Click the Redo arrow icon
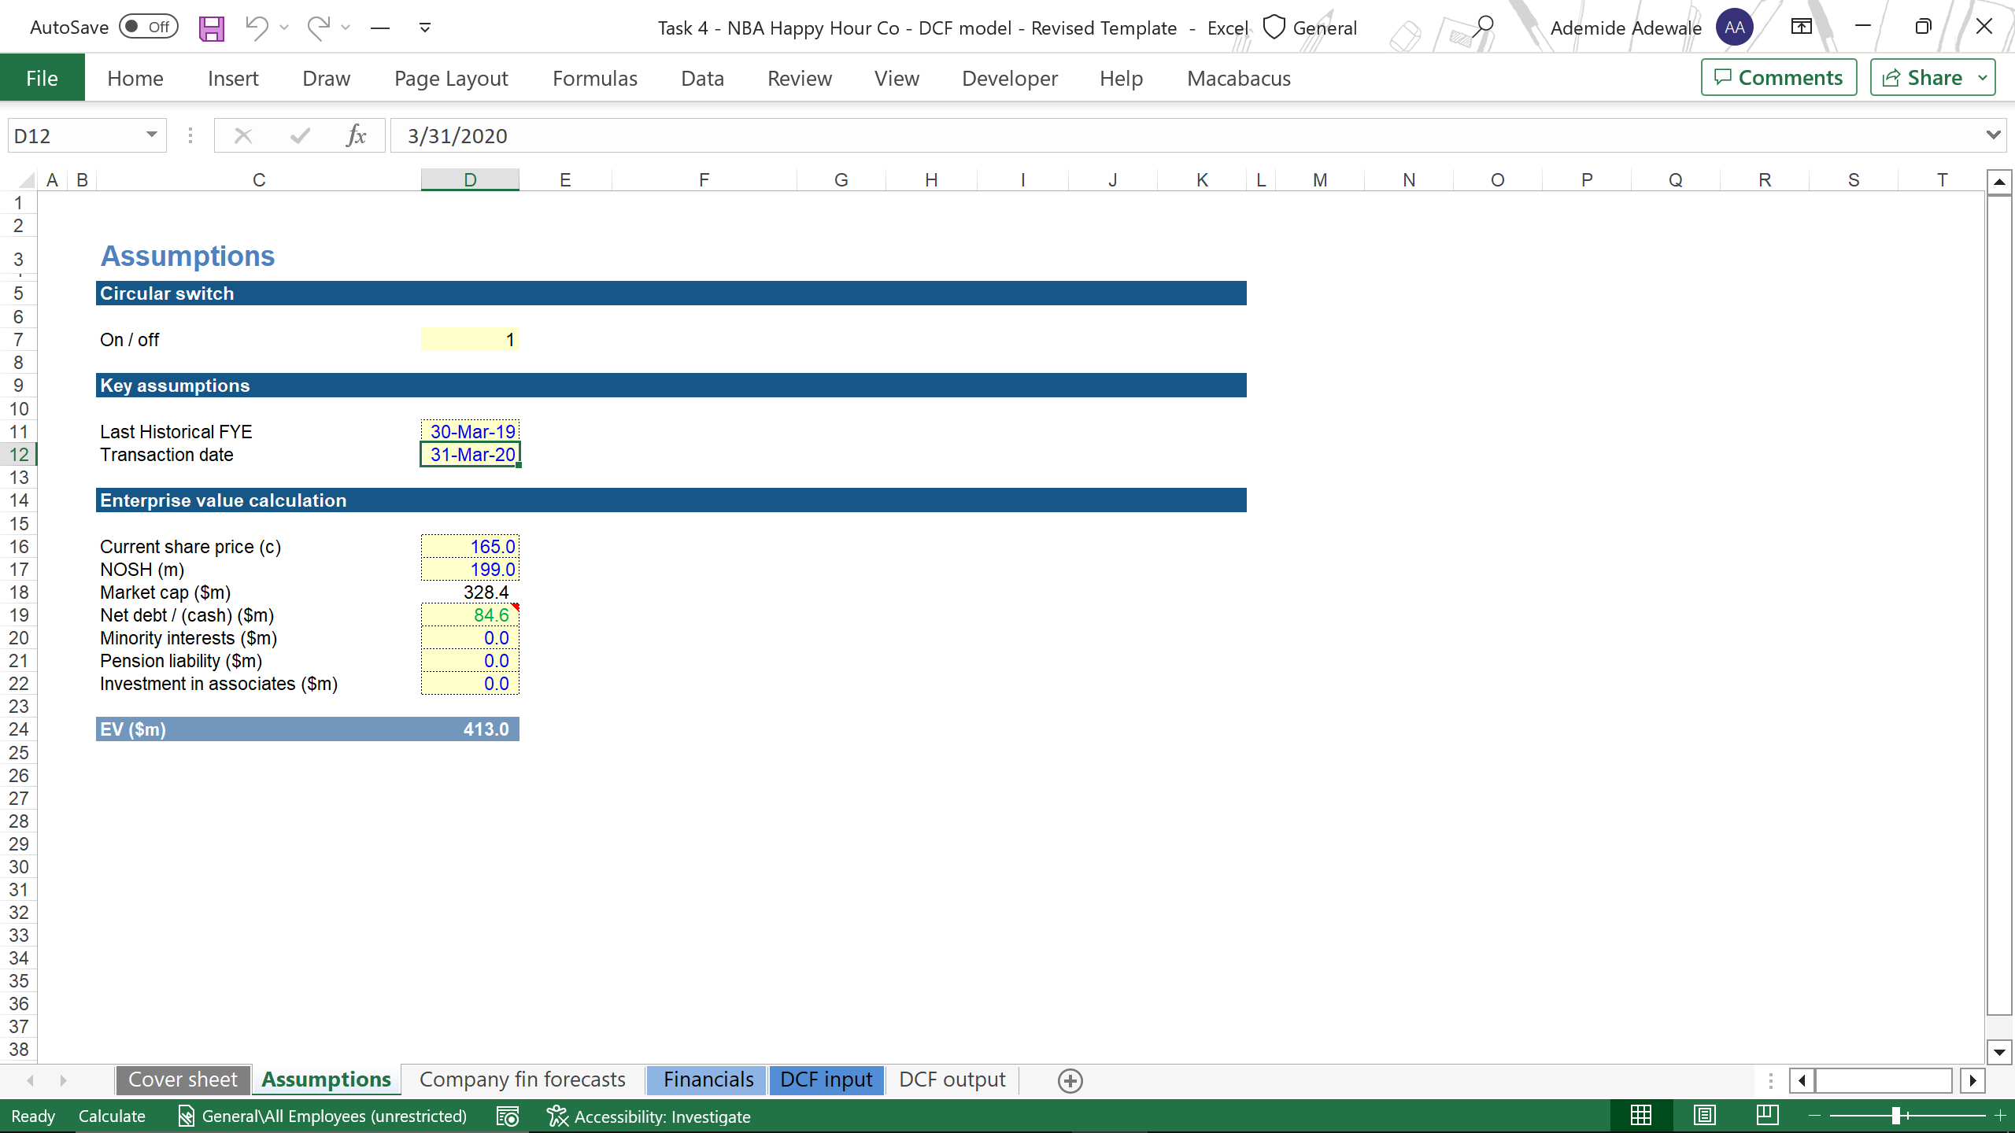 (x=318, y=28)
